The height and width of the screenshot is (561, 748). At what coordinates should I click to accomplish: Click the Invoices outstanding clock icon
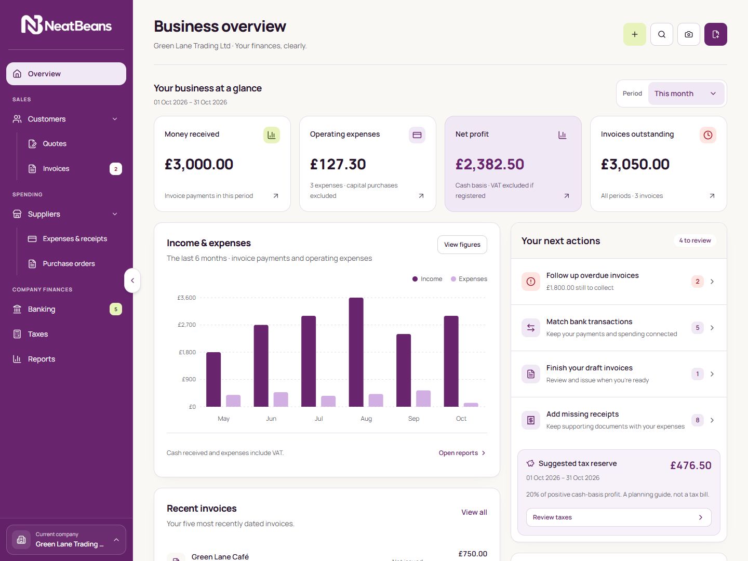[x=708, y=135]
